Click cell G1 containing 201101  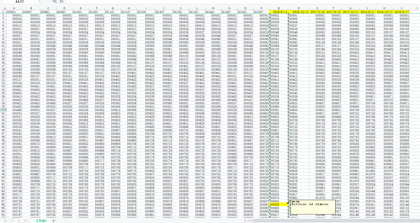[113, 12]
